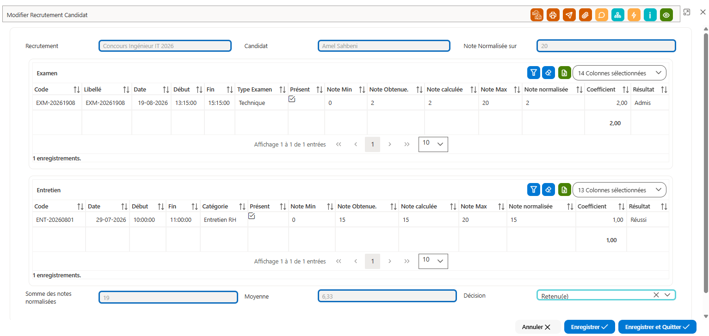
Task: Click the Recrutement input field
Action: (x=165, y=46)
